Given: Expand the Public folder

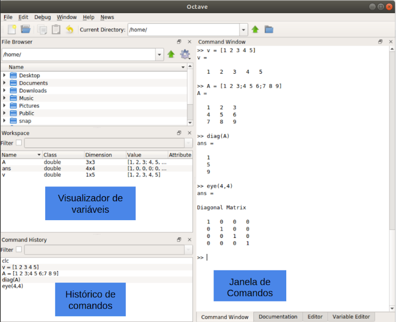Looking at the screenshot, I should pyautogui.click(x=4, y=113).
